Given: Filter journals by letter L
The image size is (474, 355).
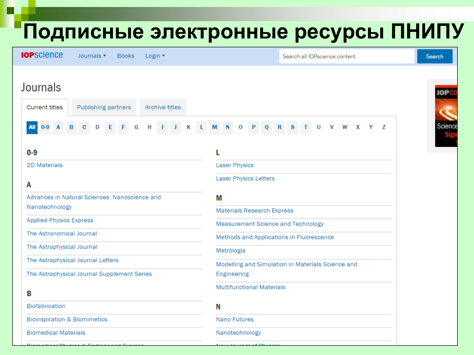Looking at the screenshot, I should (201, 128).
